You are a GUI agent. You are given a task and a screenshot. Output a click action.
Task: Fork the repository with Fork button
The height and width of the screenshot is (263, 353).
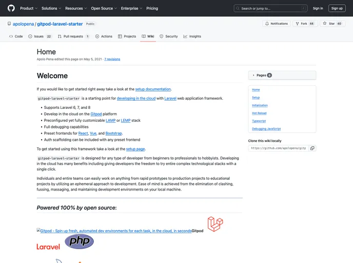pos(305,24)
